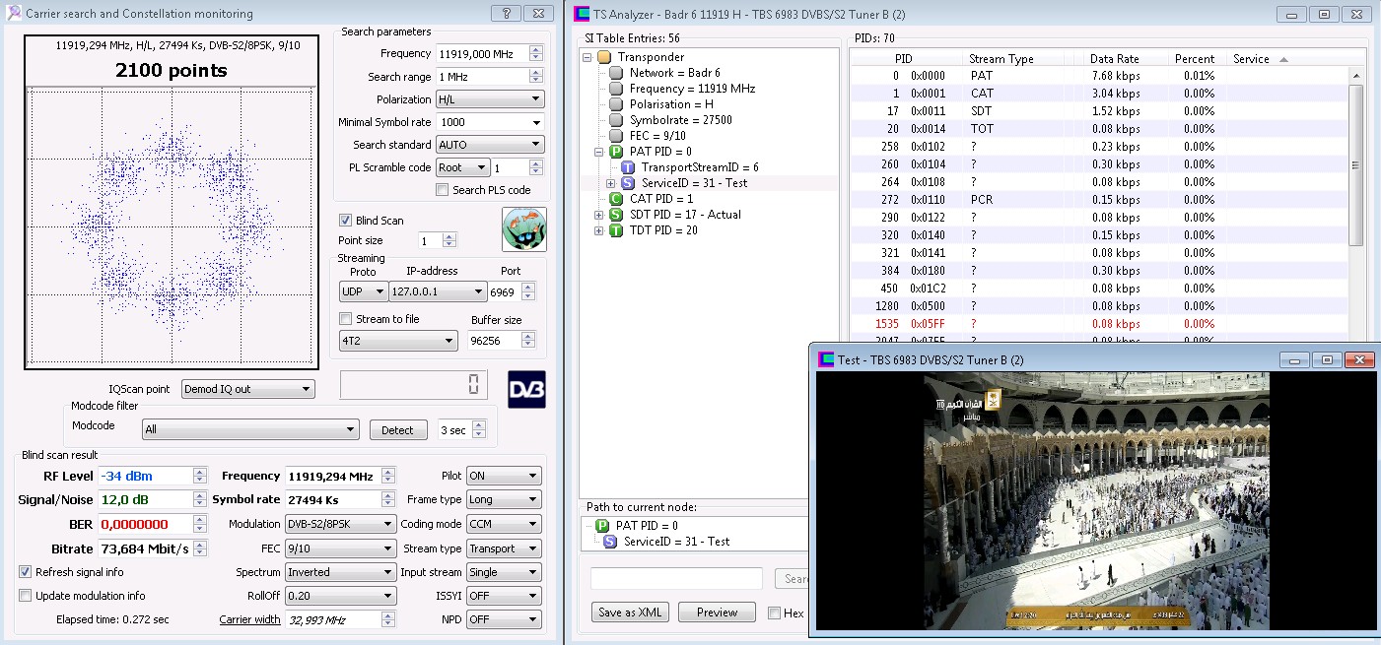Sort PID list by Data Rate column

[1114, 59]
